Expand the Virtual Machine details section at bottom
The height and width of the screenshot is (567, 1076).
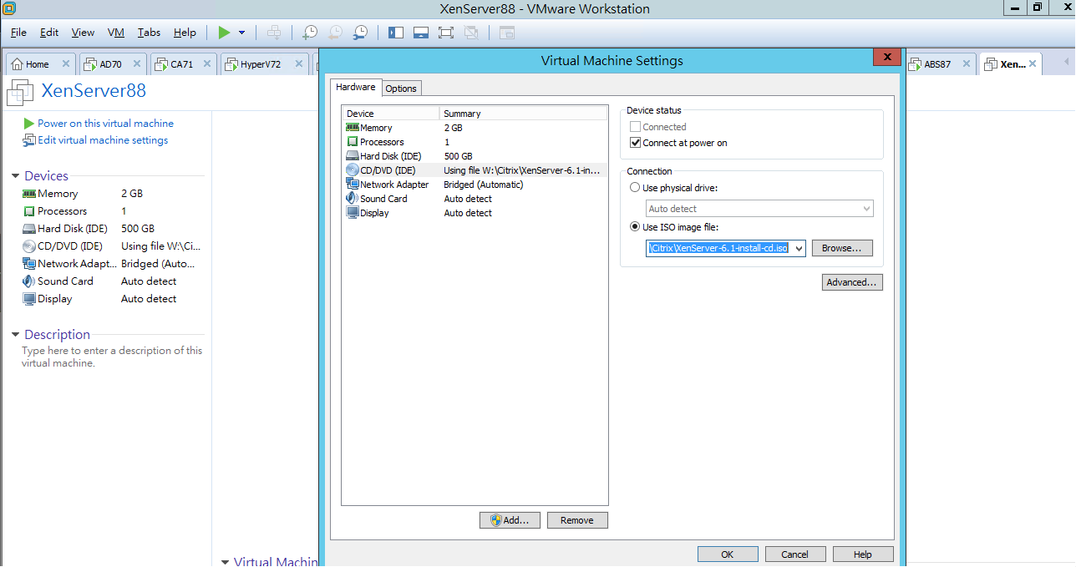coord(225,561)
